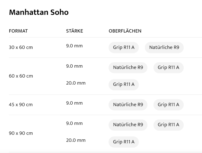Viewport: 202px width, 153px height.
Task: Click 20.0 mm thickness in 90 x 90 cm row
Action: (76, 141)
